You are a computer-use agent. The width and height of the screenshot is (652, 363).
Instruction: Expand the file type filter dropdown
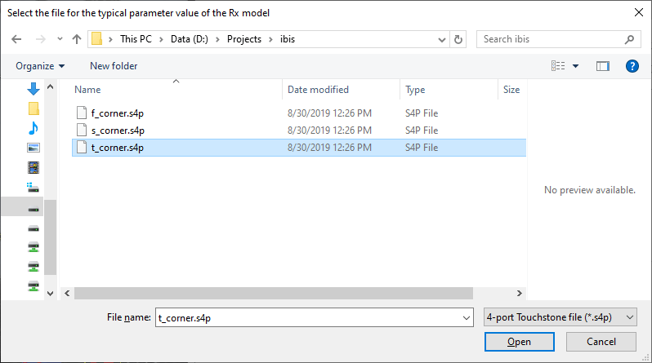coord(560,317)
